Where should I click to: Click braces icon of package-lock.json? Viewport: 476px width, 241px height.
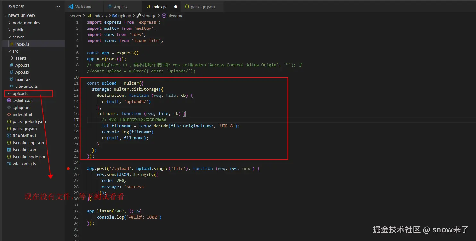click(x=9, y=121)
